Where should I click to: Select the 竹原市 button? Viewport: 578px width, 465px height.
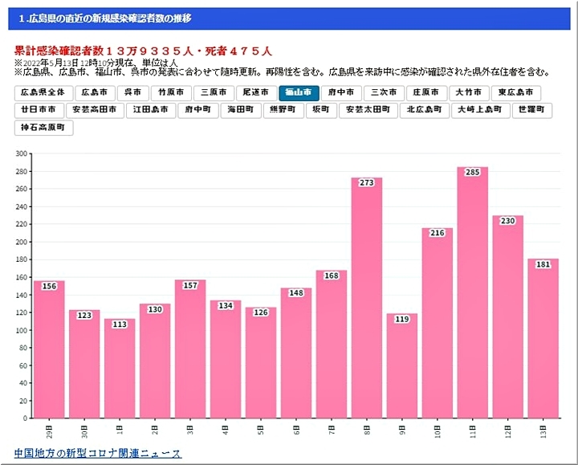172,93
